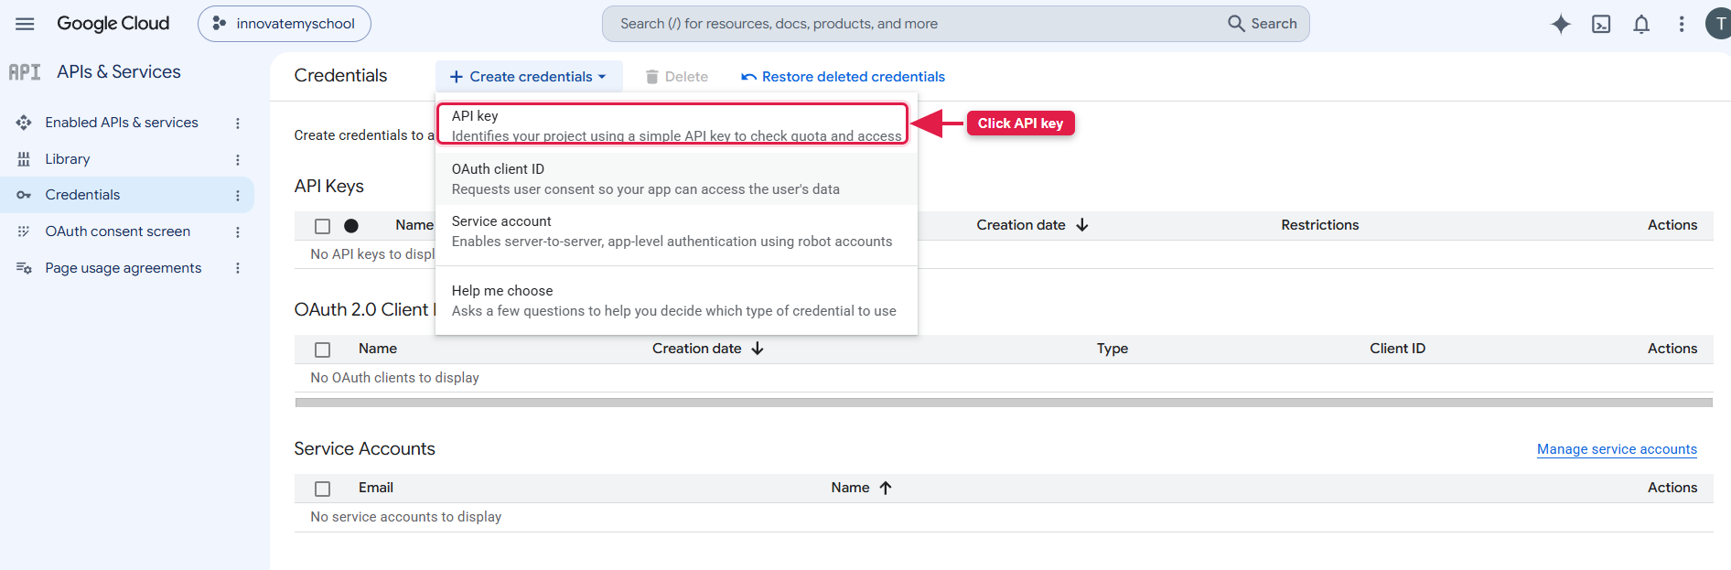
Task: Focus the resources search field
Action: [915, 24]
